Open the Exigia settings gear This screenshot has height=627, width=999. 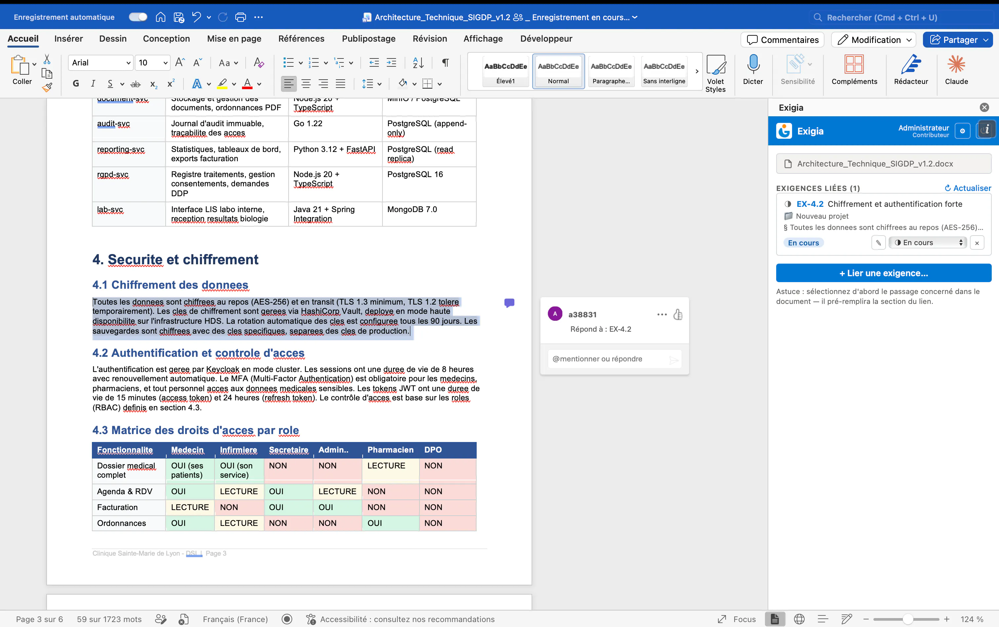[x=962, y=131]
